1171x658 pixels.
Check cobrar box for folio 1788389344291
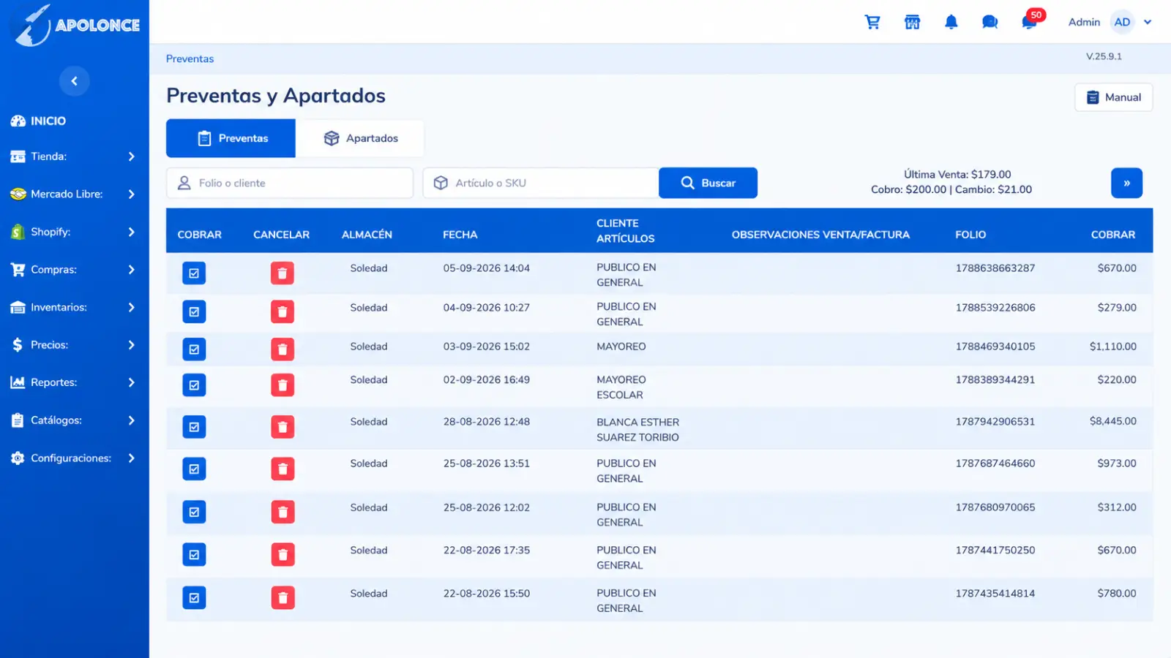194,385
